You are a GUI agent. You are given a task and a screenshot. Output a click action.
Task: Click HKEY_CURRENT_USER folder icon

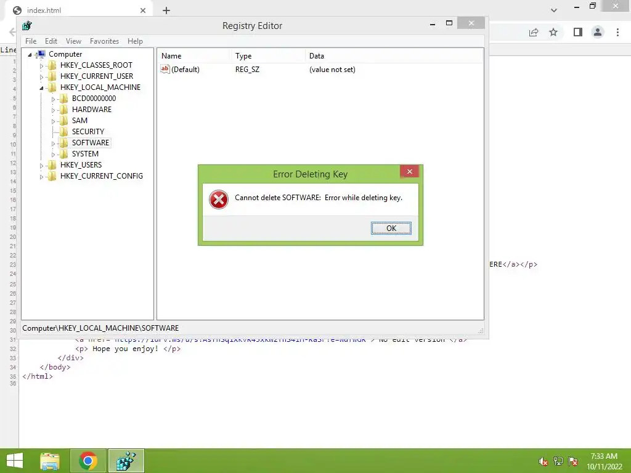pos(52,76)
